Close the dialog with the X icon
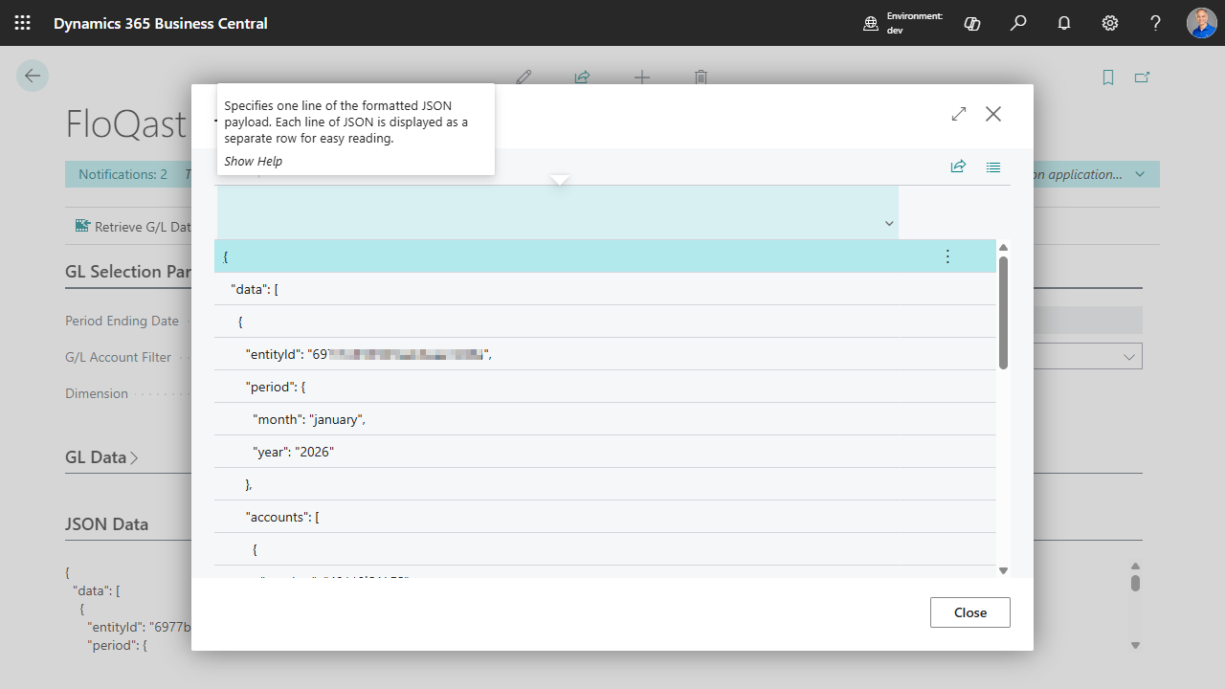 pyautogui.click(x=993, y=114)
